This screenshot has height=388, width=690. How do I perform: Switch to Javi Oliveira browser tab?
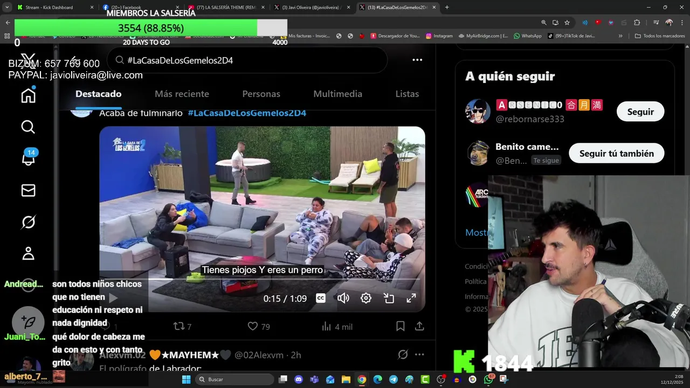point(312,8)
